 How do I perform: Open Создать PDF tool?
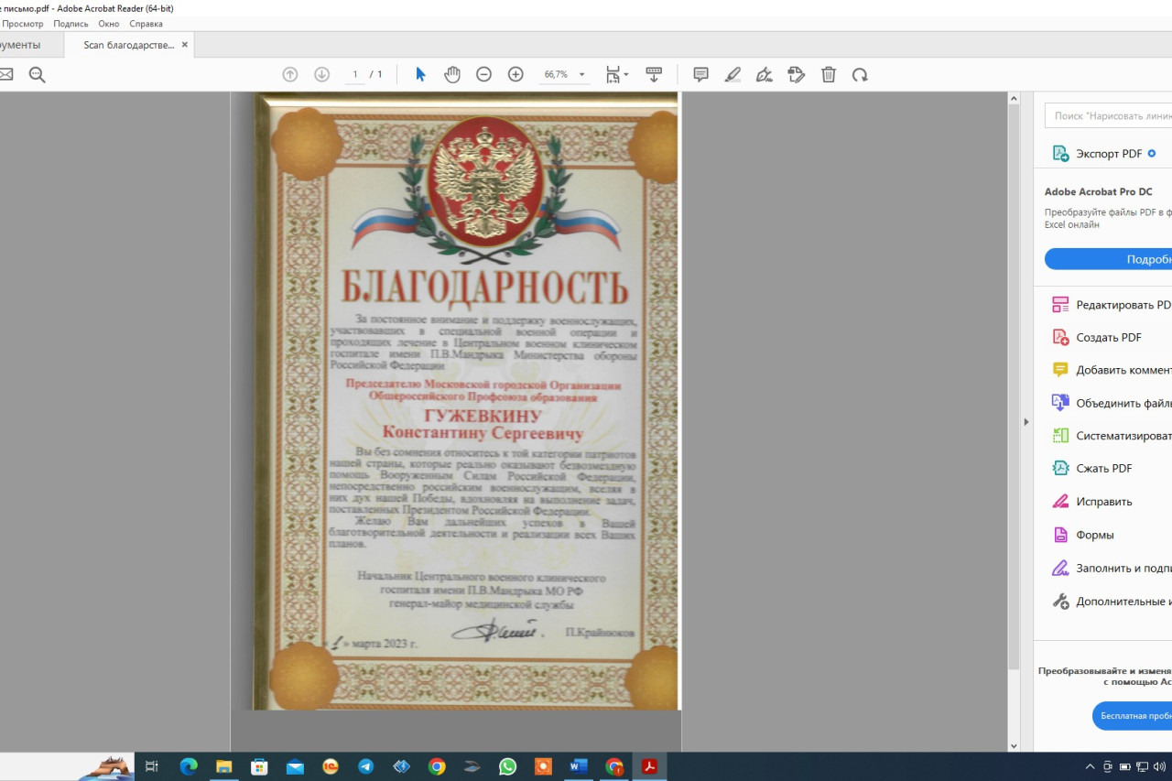[1097, 338]
